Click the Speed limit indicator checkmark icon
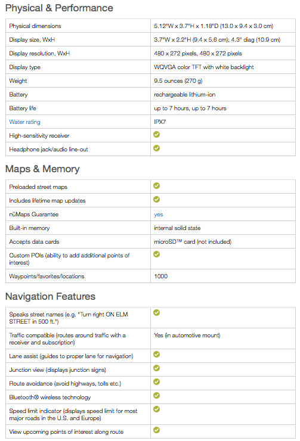Screen dimensions: 300x441 point(156,409)
